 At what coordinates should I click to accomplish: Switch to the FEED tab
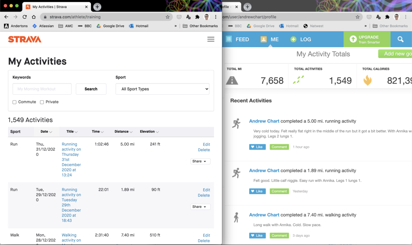click(x=242, y=39)
